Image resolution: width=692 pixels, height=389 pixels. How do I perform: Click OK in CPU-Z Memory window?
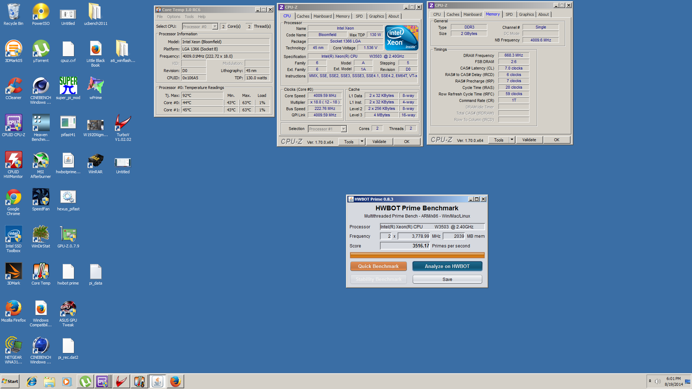[x=557, y=140]
